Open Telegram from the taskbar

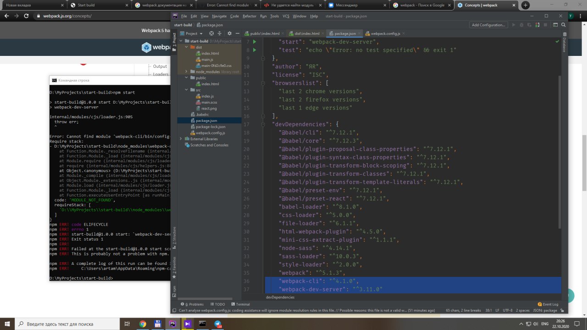coord(218,324)
